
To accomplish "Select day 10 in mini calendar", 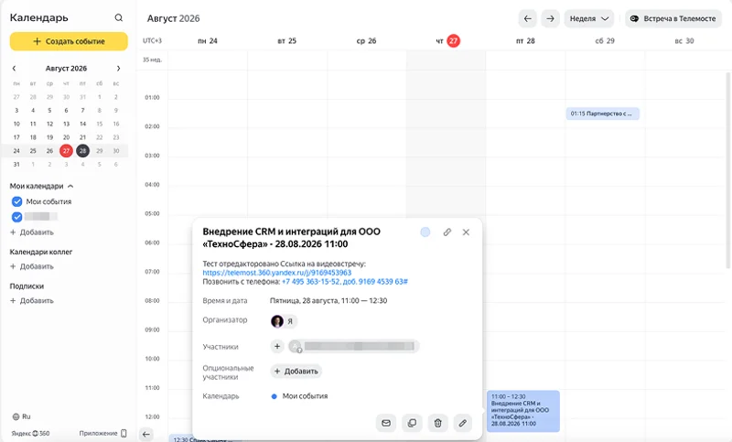I will pos(16,124).
